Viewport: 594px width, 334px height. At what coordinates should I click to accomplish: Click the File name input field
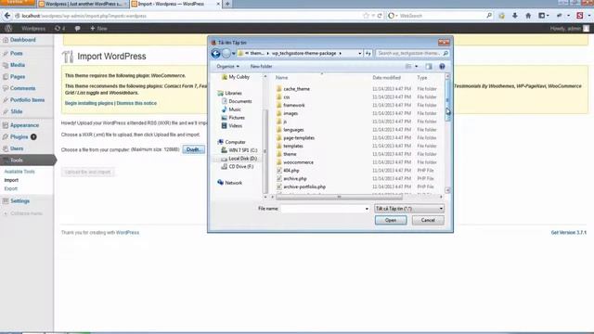tap(322, 209)
